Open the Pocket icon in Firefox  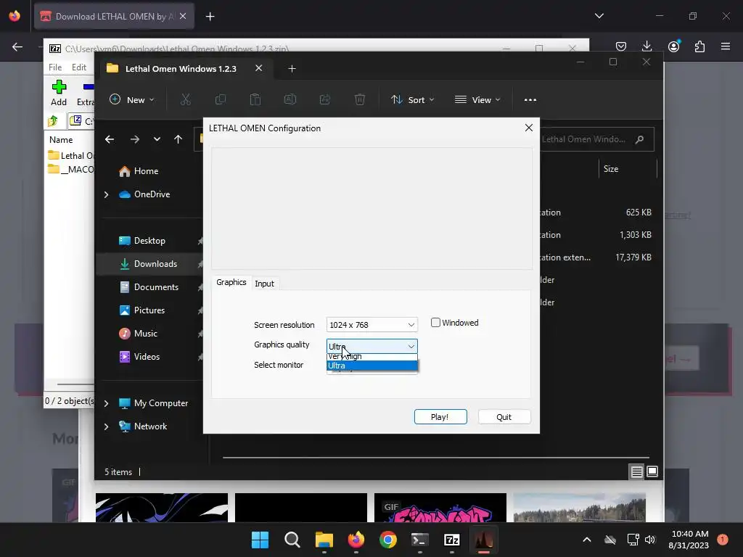pos(621,46)
